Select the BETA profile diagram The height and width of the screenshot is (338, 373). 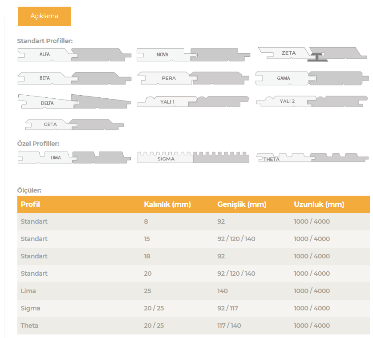pos(74,78)
